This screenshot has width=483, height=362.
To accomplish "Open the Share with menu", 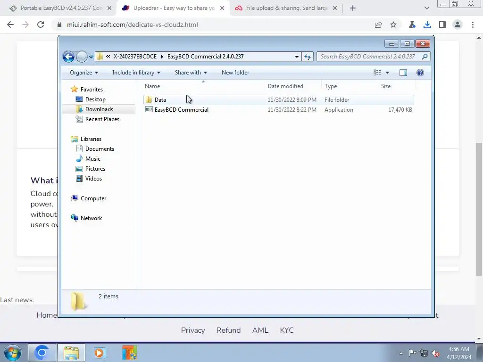I will pyautogui.click(x=191, y=73).
